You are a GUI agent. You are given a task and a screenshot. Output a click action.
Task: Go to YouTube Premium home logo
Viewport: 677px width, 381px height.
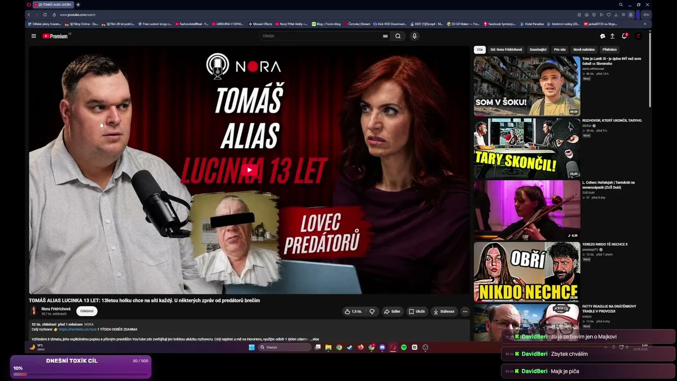56,36
